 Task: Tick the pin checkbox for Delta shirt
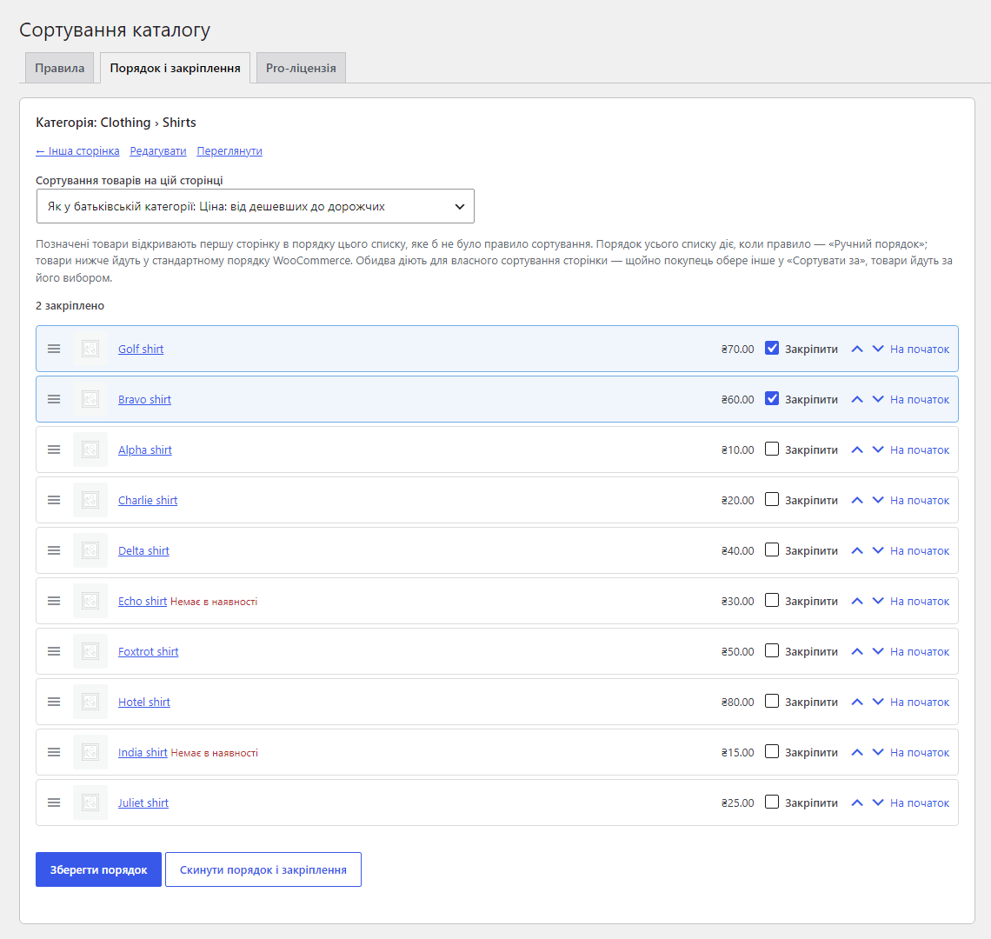(772, 550)
